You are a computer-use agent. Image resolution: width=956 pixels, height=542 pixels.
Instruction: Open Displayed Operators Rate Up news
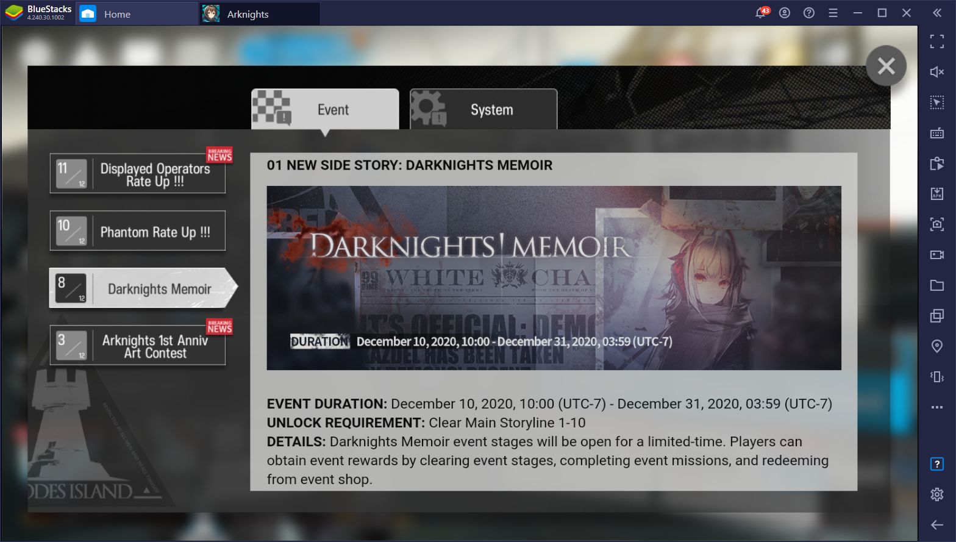pyautogui.click(x=137, y=174)
